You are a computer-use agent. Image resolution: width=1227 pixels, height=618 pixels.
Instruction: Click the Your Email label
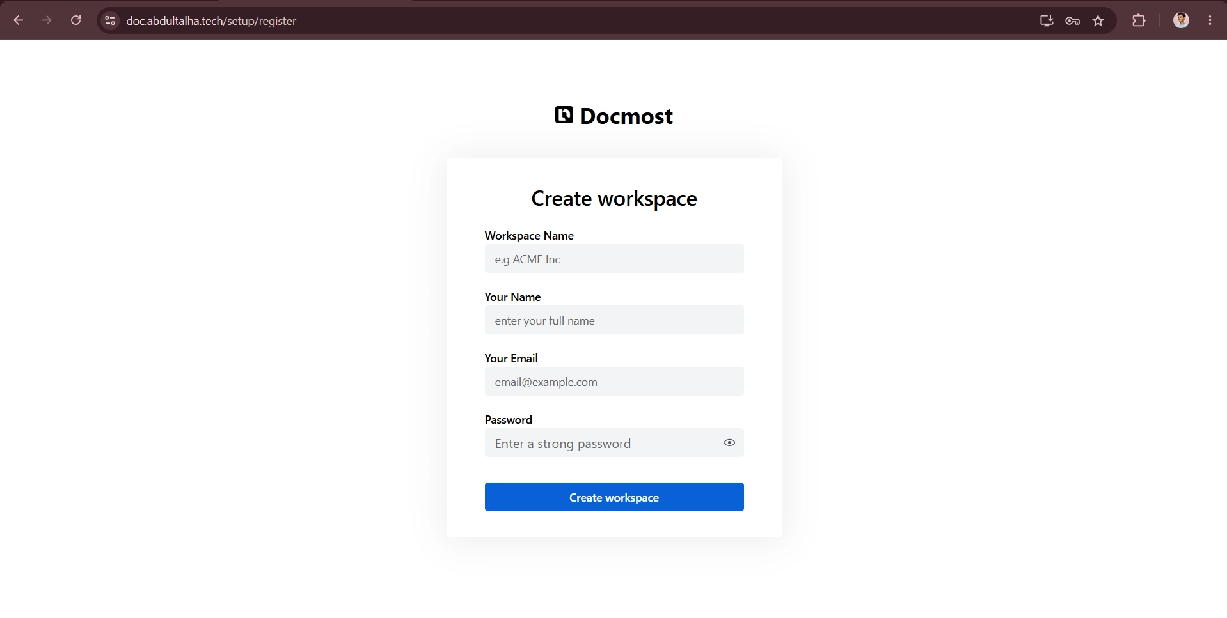click(x=511, y=359)
